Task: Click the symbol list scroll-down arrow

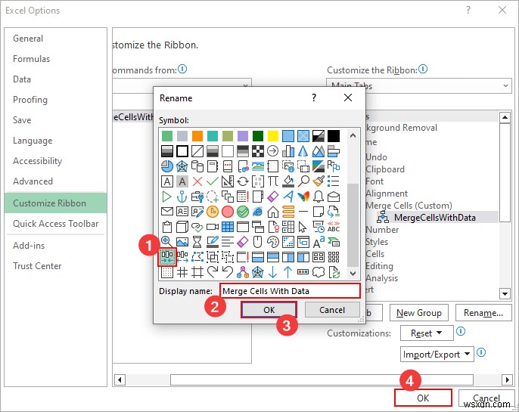Action: pyautogui.click(x=353, y=273)
